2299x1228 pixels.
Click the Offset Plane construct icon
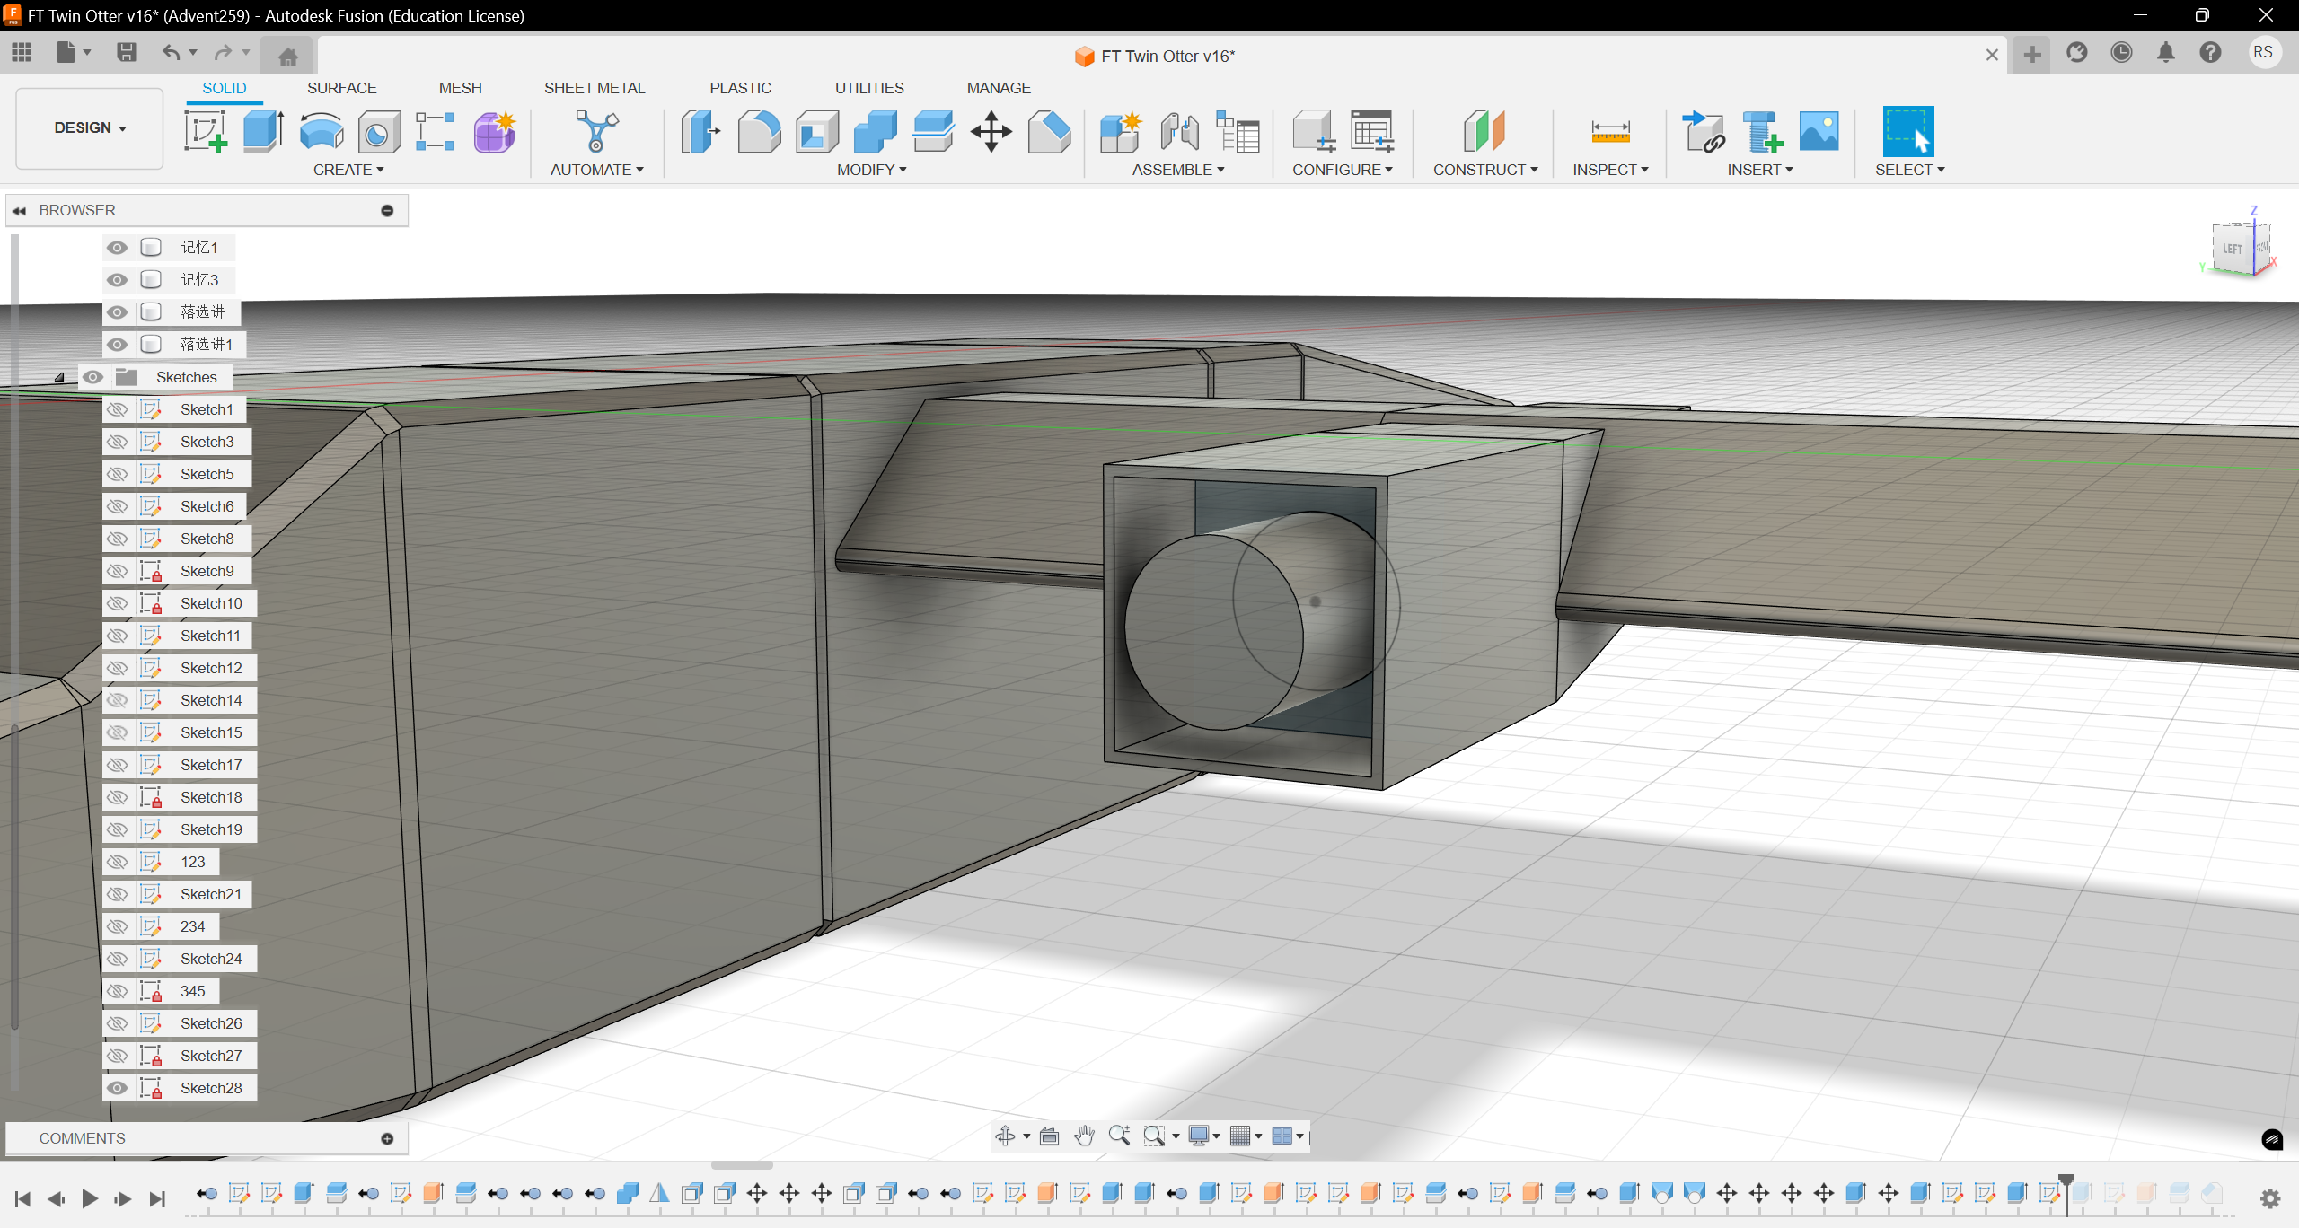(1484, 131)
